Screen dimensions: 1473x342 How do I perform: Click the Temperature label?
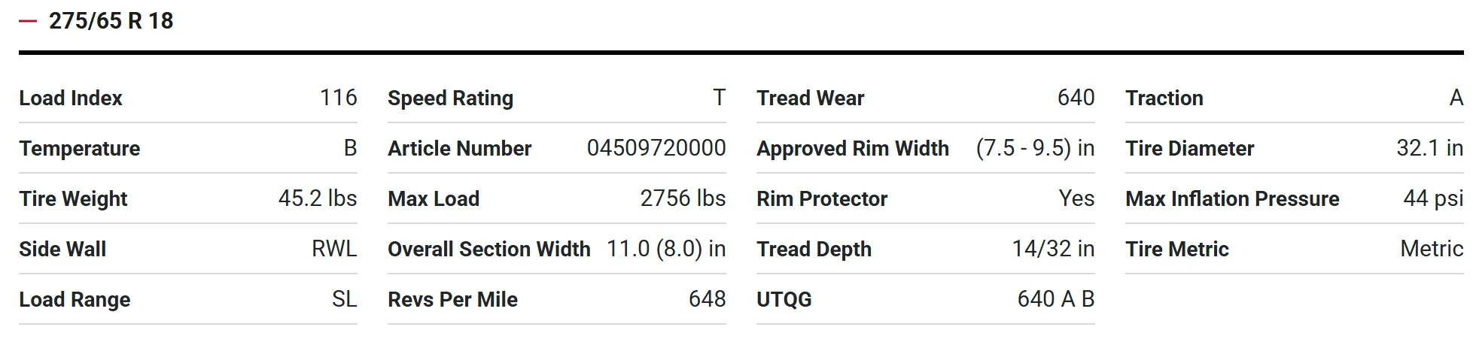pos(80,149)
